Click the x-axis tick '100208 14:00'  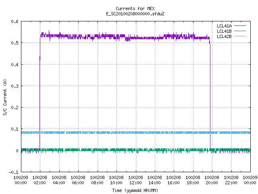pyautogui.click(x=154, y=180)
